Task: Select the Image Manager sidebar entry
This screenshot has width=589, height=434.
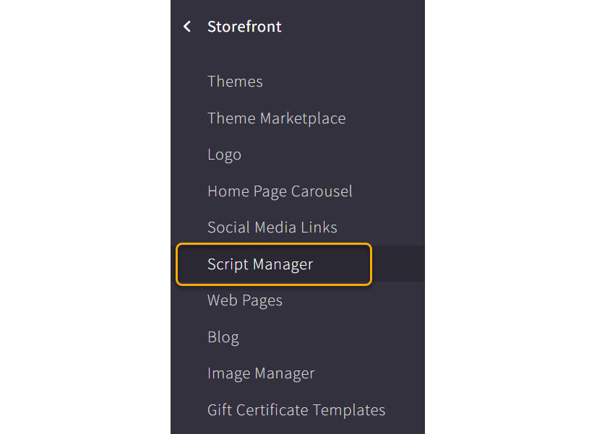Action: coord(261,373)
